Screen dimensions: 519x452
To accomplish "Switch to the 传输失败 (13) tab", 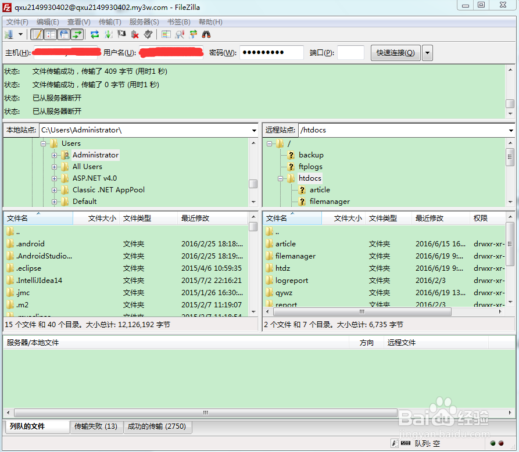I will tap(96, 426).
